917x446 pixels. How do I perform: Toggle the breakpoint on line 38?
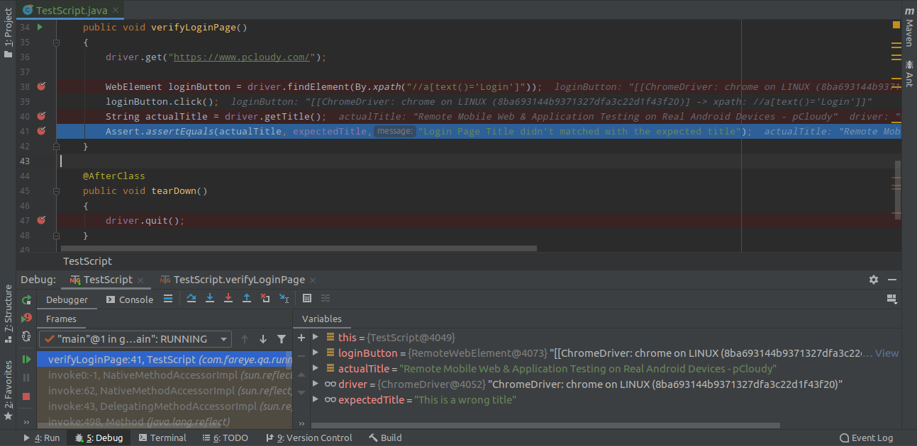click(x=41, y=86)
